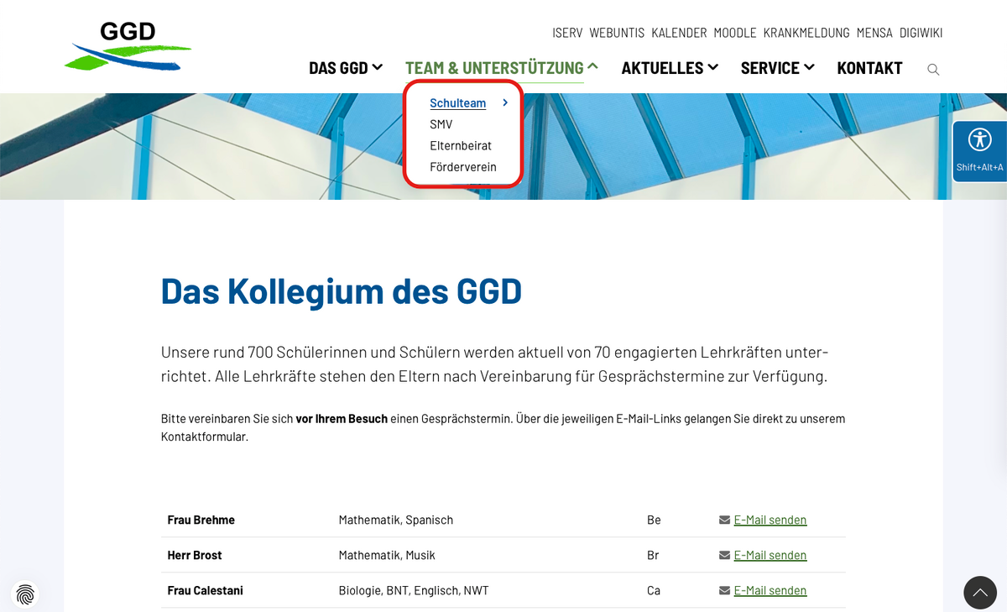Click envelope icon in Frau Brehme row
Screen dimensions: 1007x612
pos(724,520)
